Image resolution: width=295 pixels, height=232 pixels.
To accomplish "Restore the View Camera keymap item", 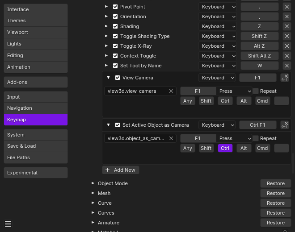I will click(x=285, y=78).
